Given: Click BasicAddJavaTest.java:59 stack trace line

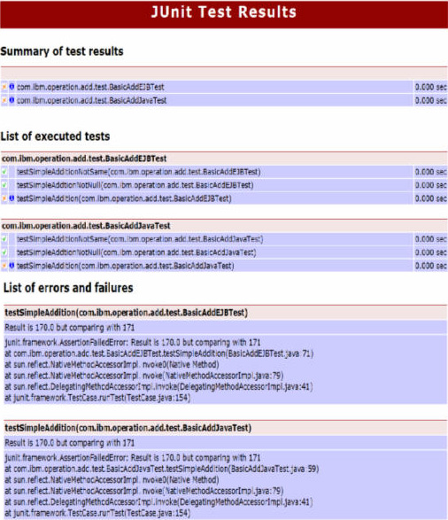Looking at the screenshot, I should (162, 469).
